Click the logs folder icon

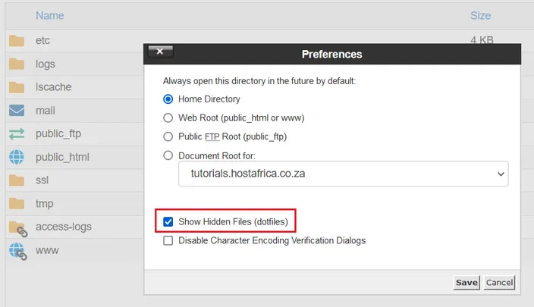point(17,64)
